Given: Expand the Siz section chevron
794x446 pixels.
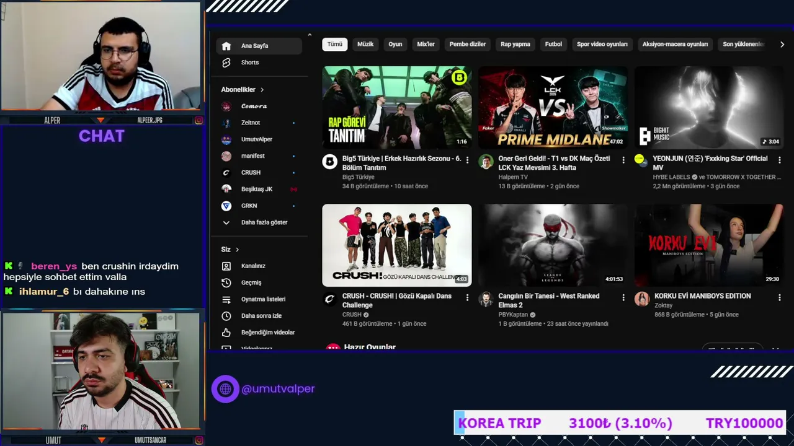Looking at the screenshot, I should click(x=236, y=250).
